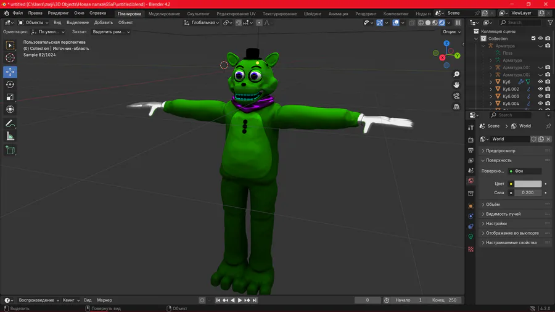Click the Маркер timeline menu
This screenshot has height=312, width=555.
coord(104,300)
